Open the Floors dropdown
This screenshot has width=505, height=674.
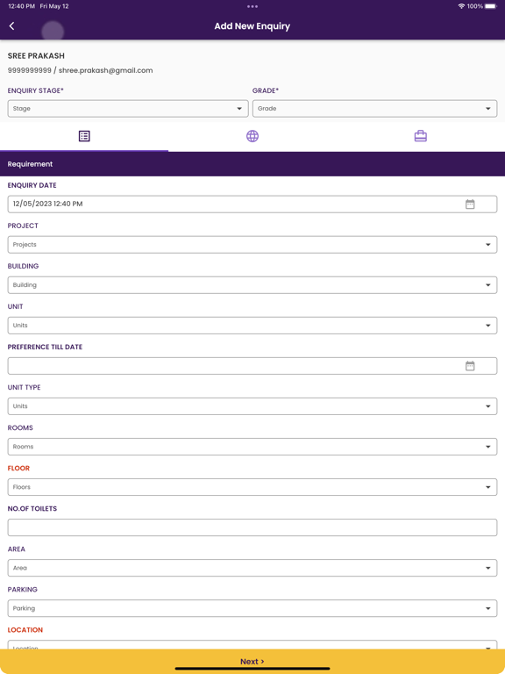252,487
